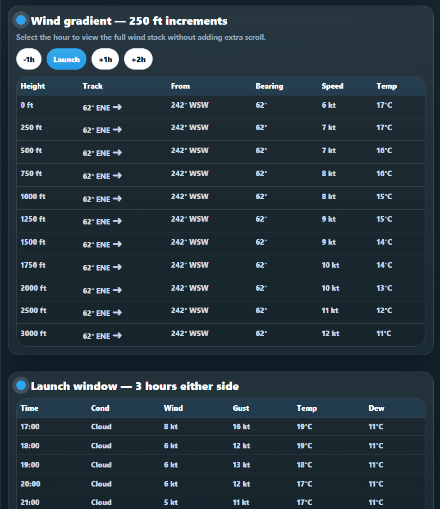Click the blue dot beside Launch window

21,386
